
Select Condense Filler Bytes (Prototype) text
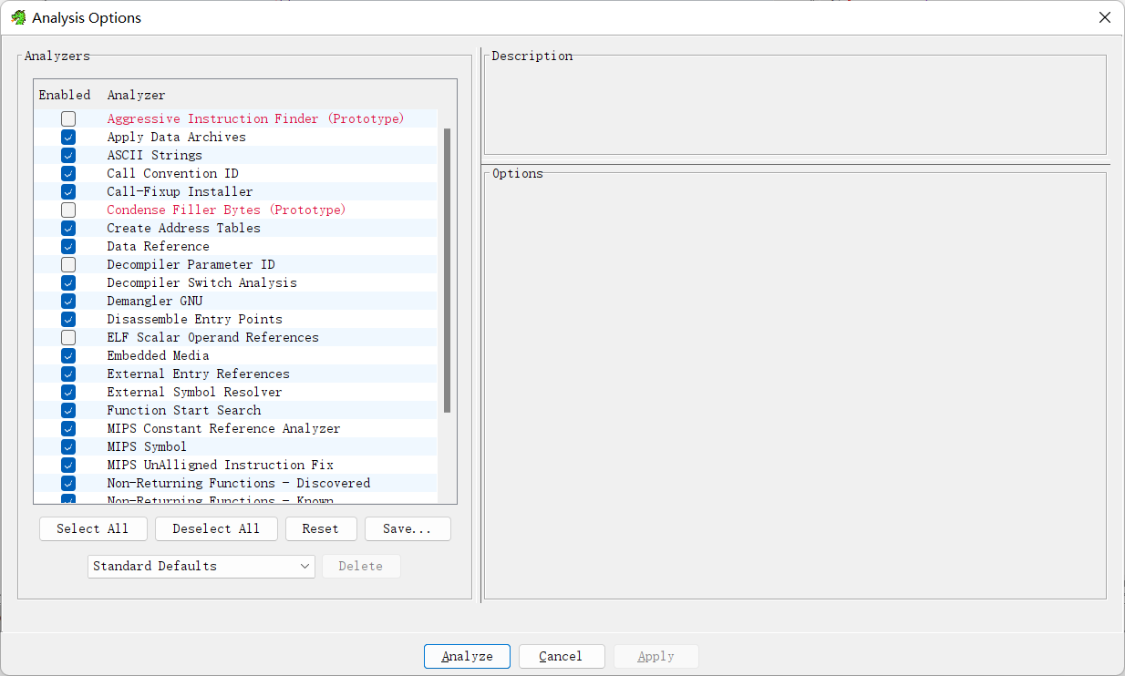coord(226,210)
